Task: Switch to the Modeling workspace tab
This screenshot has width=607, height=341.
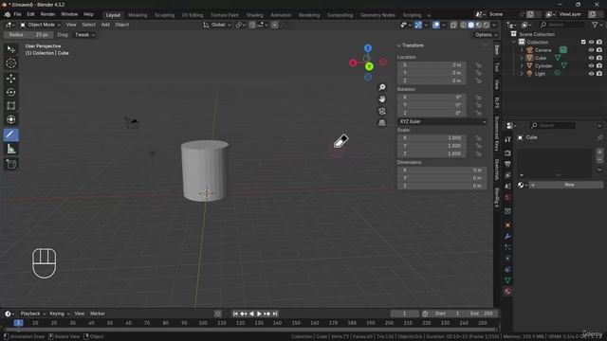Action: point(138,15)
